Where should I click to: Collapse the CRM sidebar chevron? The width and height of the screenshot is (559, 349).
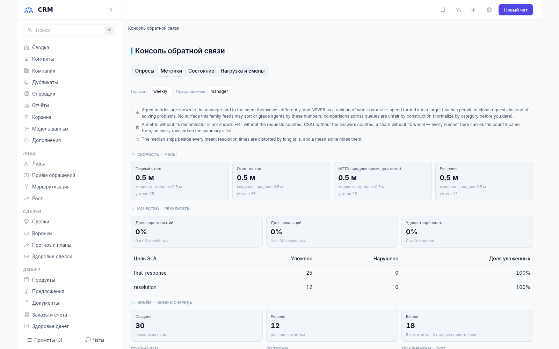click(111, 10)
